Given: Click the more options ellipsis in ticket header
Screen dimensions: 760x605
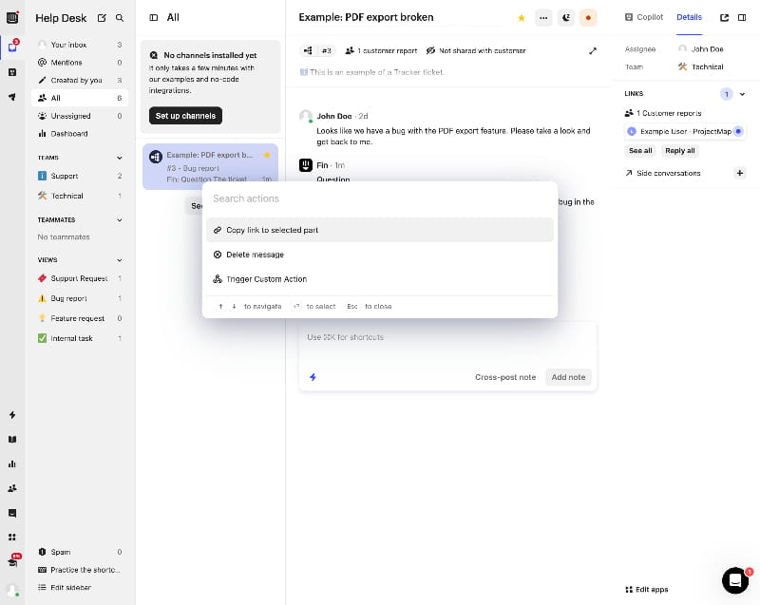Looking at the screenshot, I should click(x=543, y=18).
